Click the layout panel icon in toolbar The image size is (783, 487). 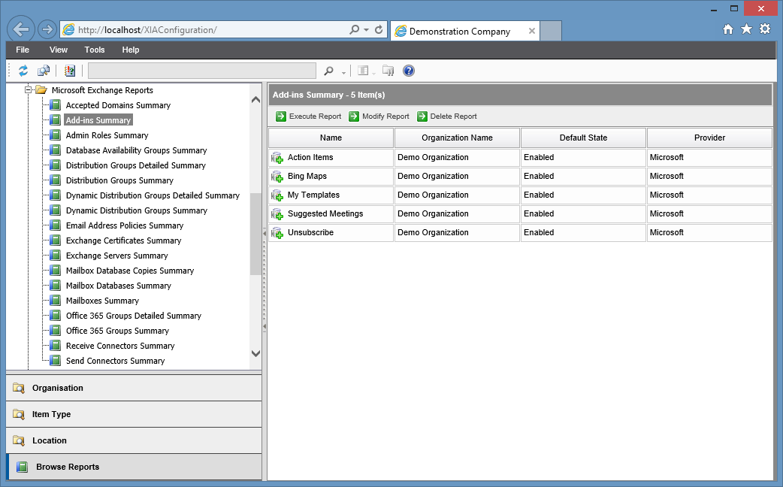coord(363,71)
